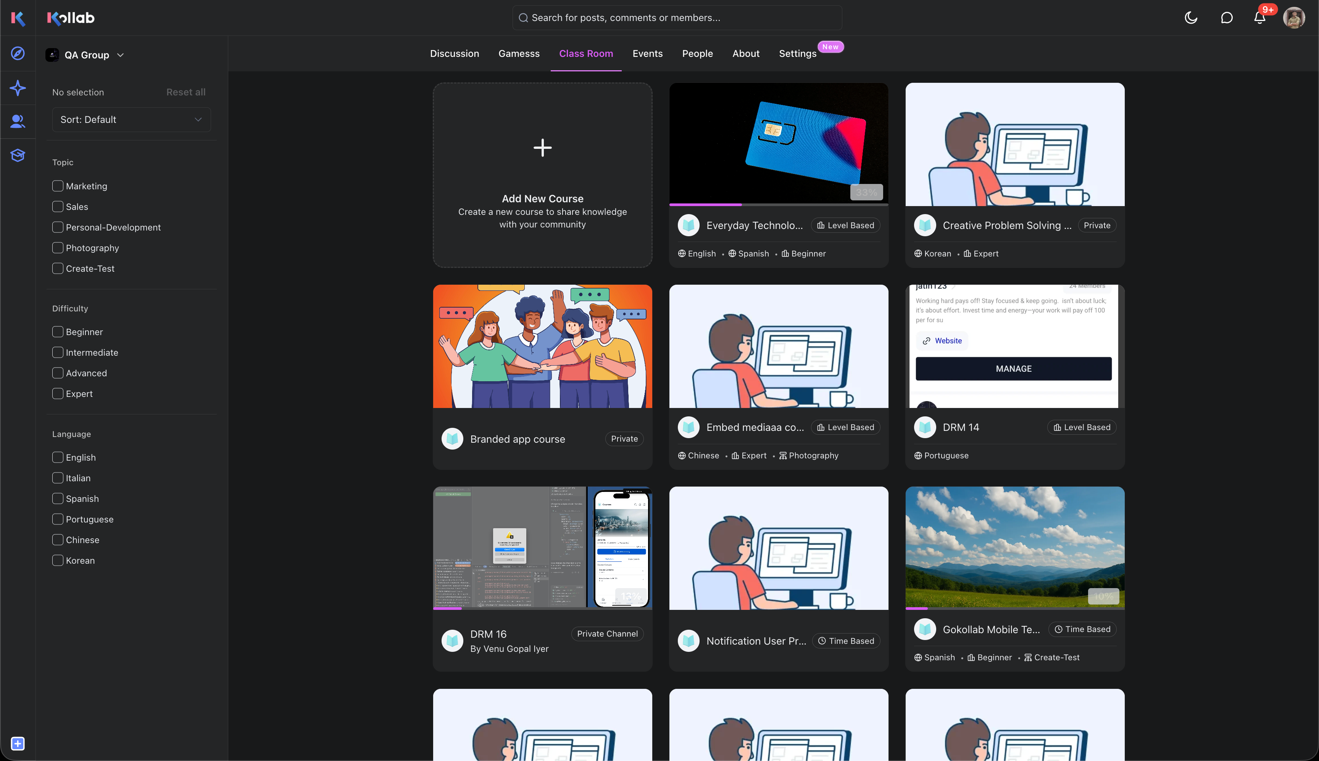Click the Everyday Technology course book icon
1319x761 pixels.
[x=688, y=225]
